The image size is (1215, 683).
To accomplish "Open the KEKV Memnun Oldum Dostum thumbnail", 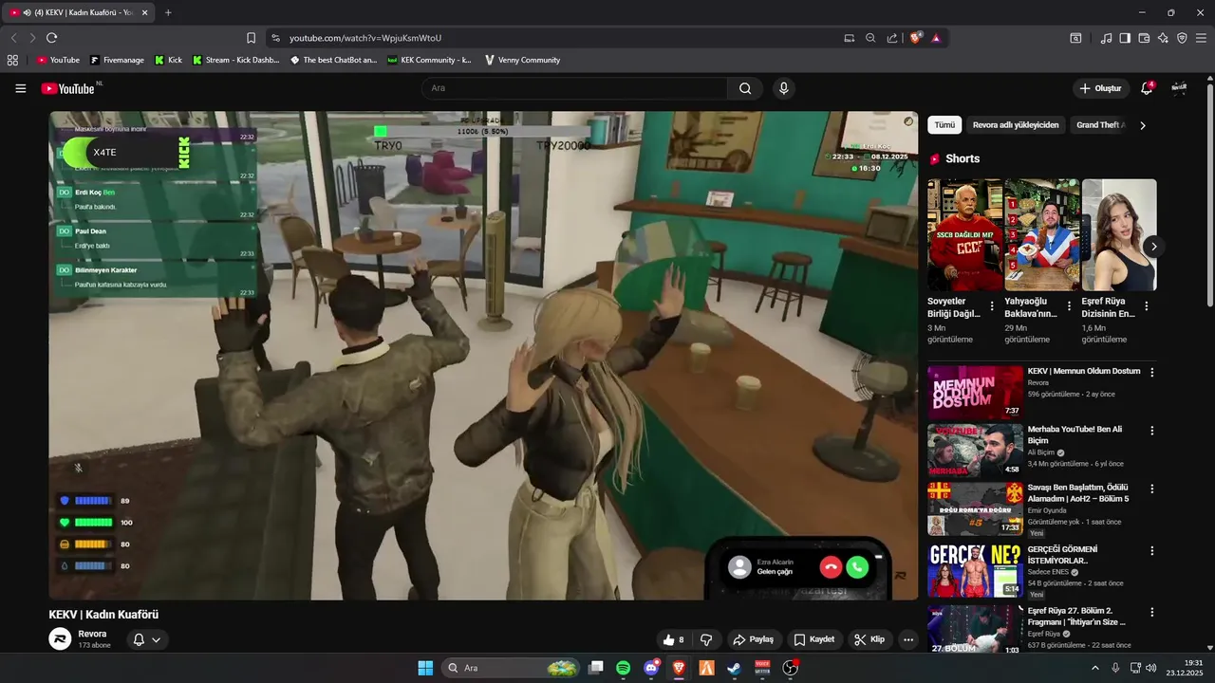I will click(975, 393).
